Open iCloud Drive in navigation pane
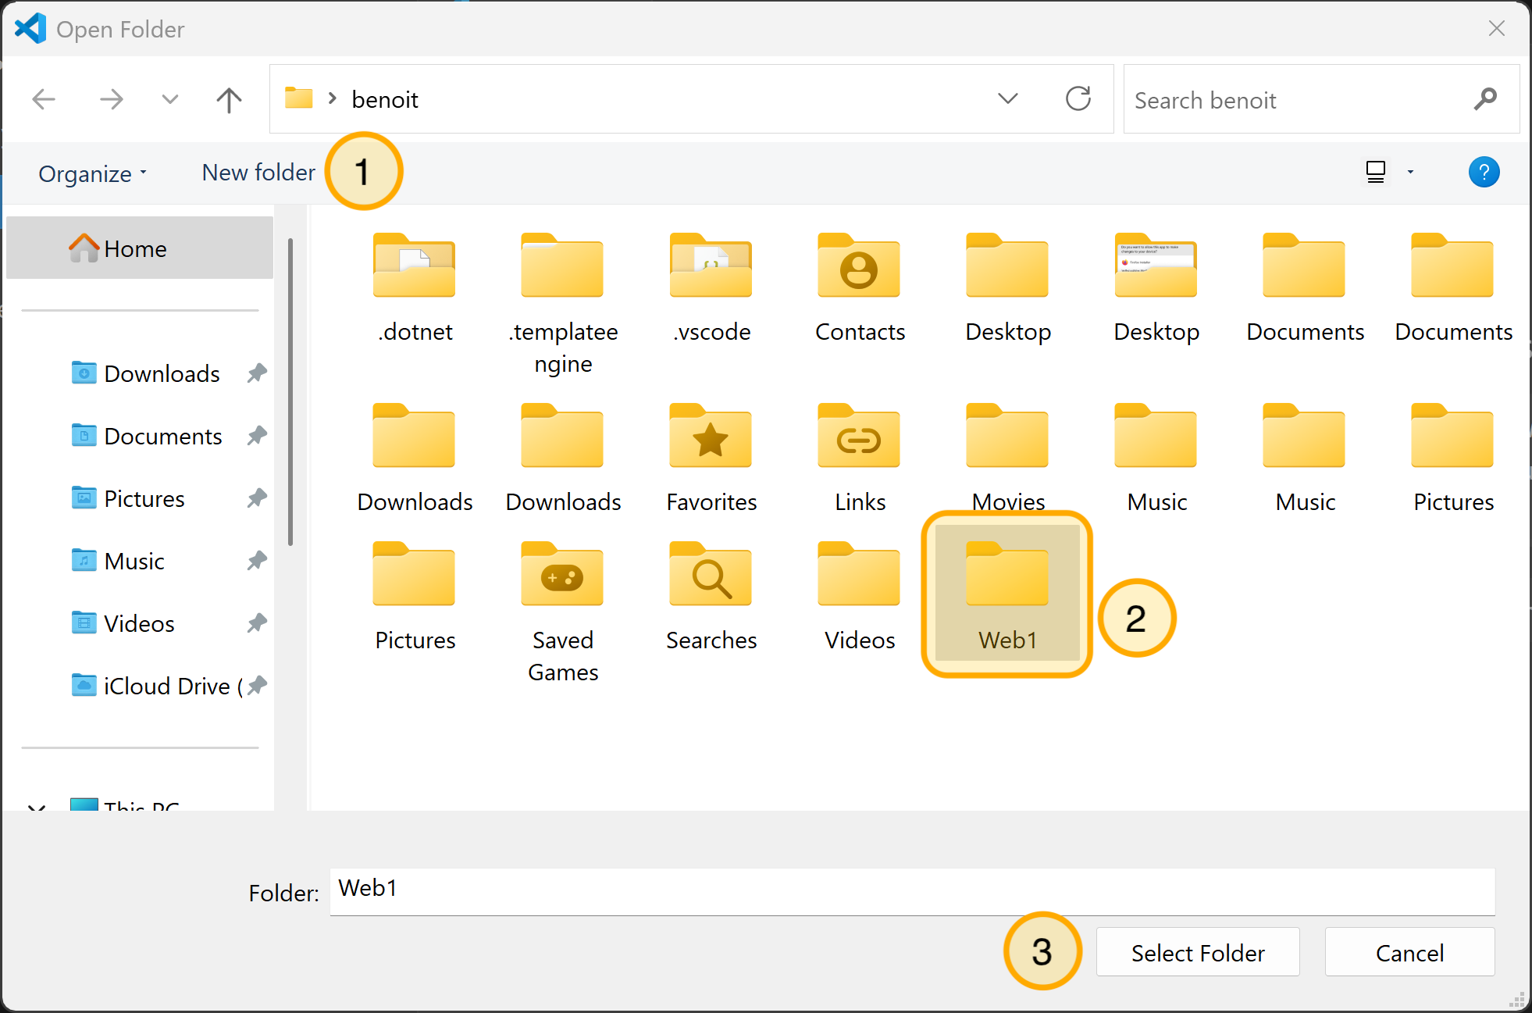 156,686
